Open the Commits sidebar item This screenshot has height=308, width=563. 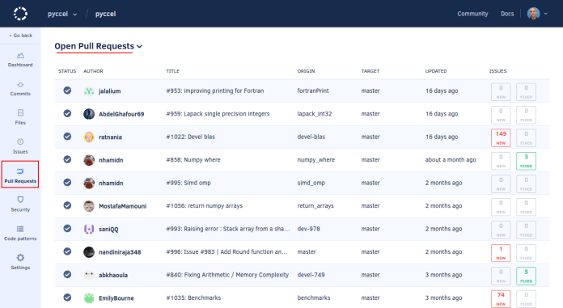20,89
